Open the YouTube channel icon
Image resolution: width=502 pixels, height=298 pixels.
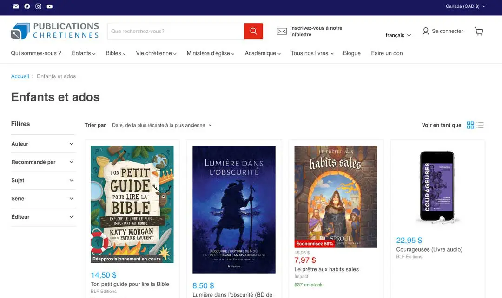pyautogui.click(x=50, y=6)
